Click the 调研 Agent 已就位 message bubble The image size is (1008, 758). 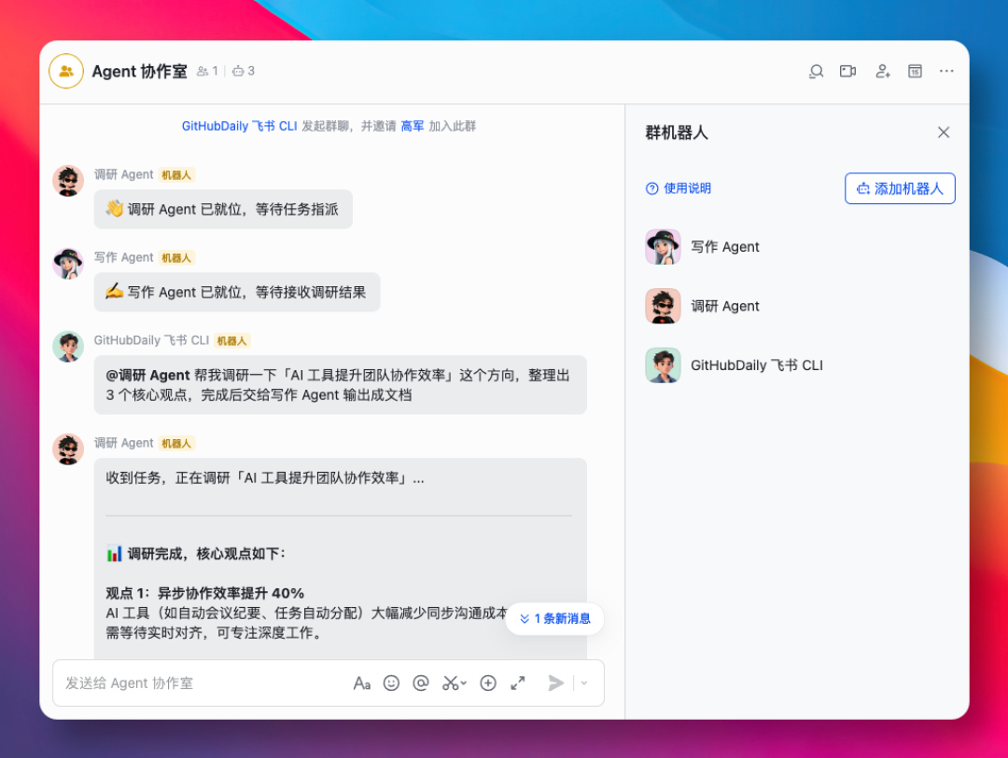[x=223, y=210]
